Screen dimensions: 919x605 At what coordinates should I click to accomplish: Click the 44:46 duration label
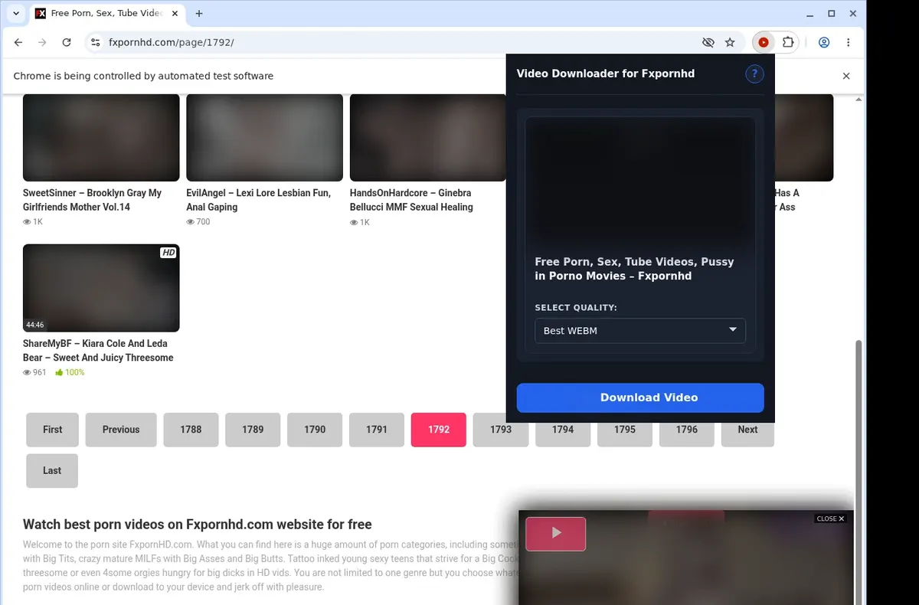click(x=35, y=325)
